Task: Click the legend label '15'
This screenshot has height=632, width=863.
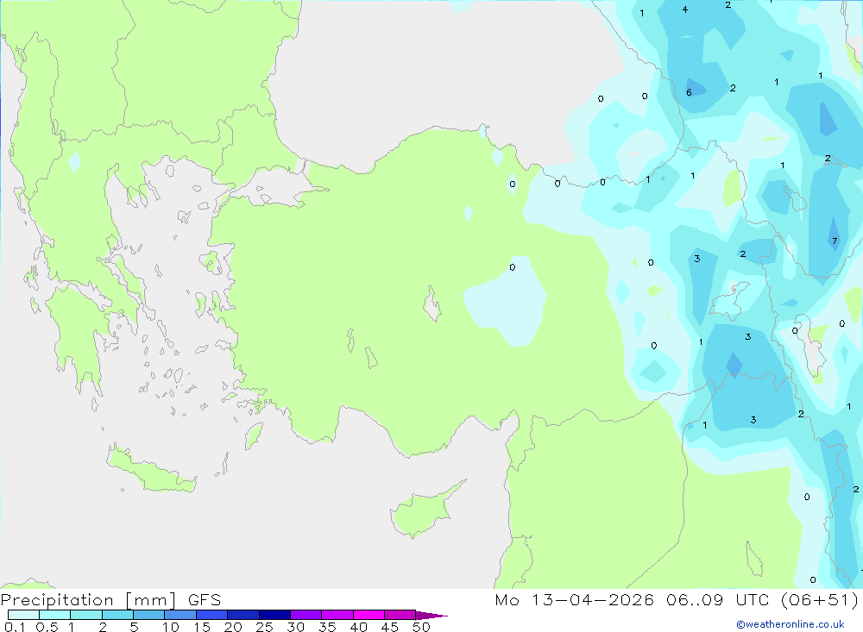Action: (201, 627)
